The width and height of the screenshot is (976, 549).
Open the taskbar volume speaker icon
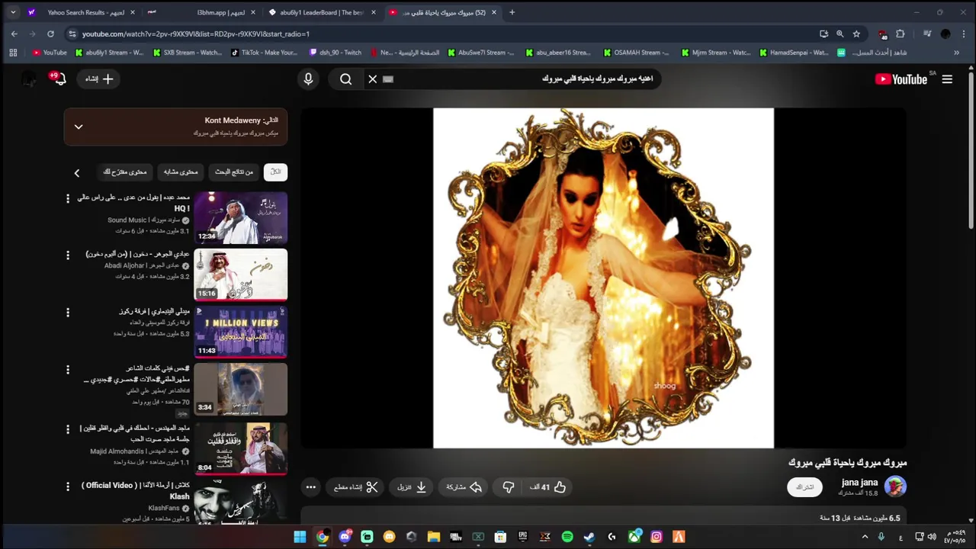(x=932, y=537)
